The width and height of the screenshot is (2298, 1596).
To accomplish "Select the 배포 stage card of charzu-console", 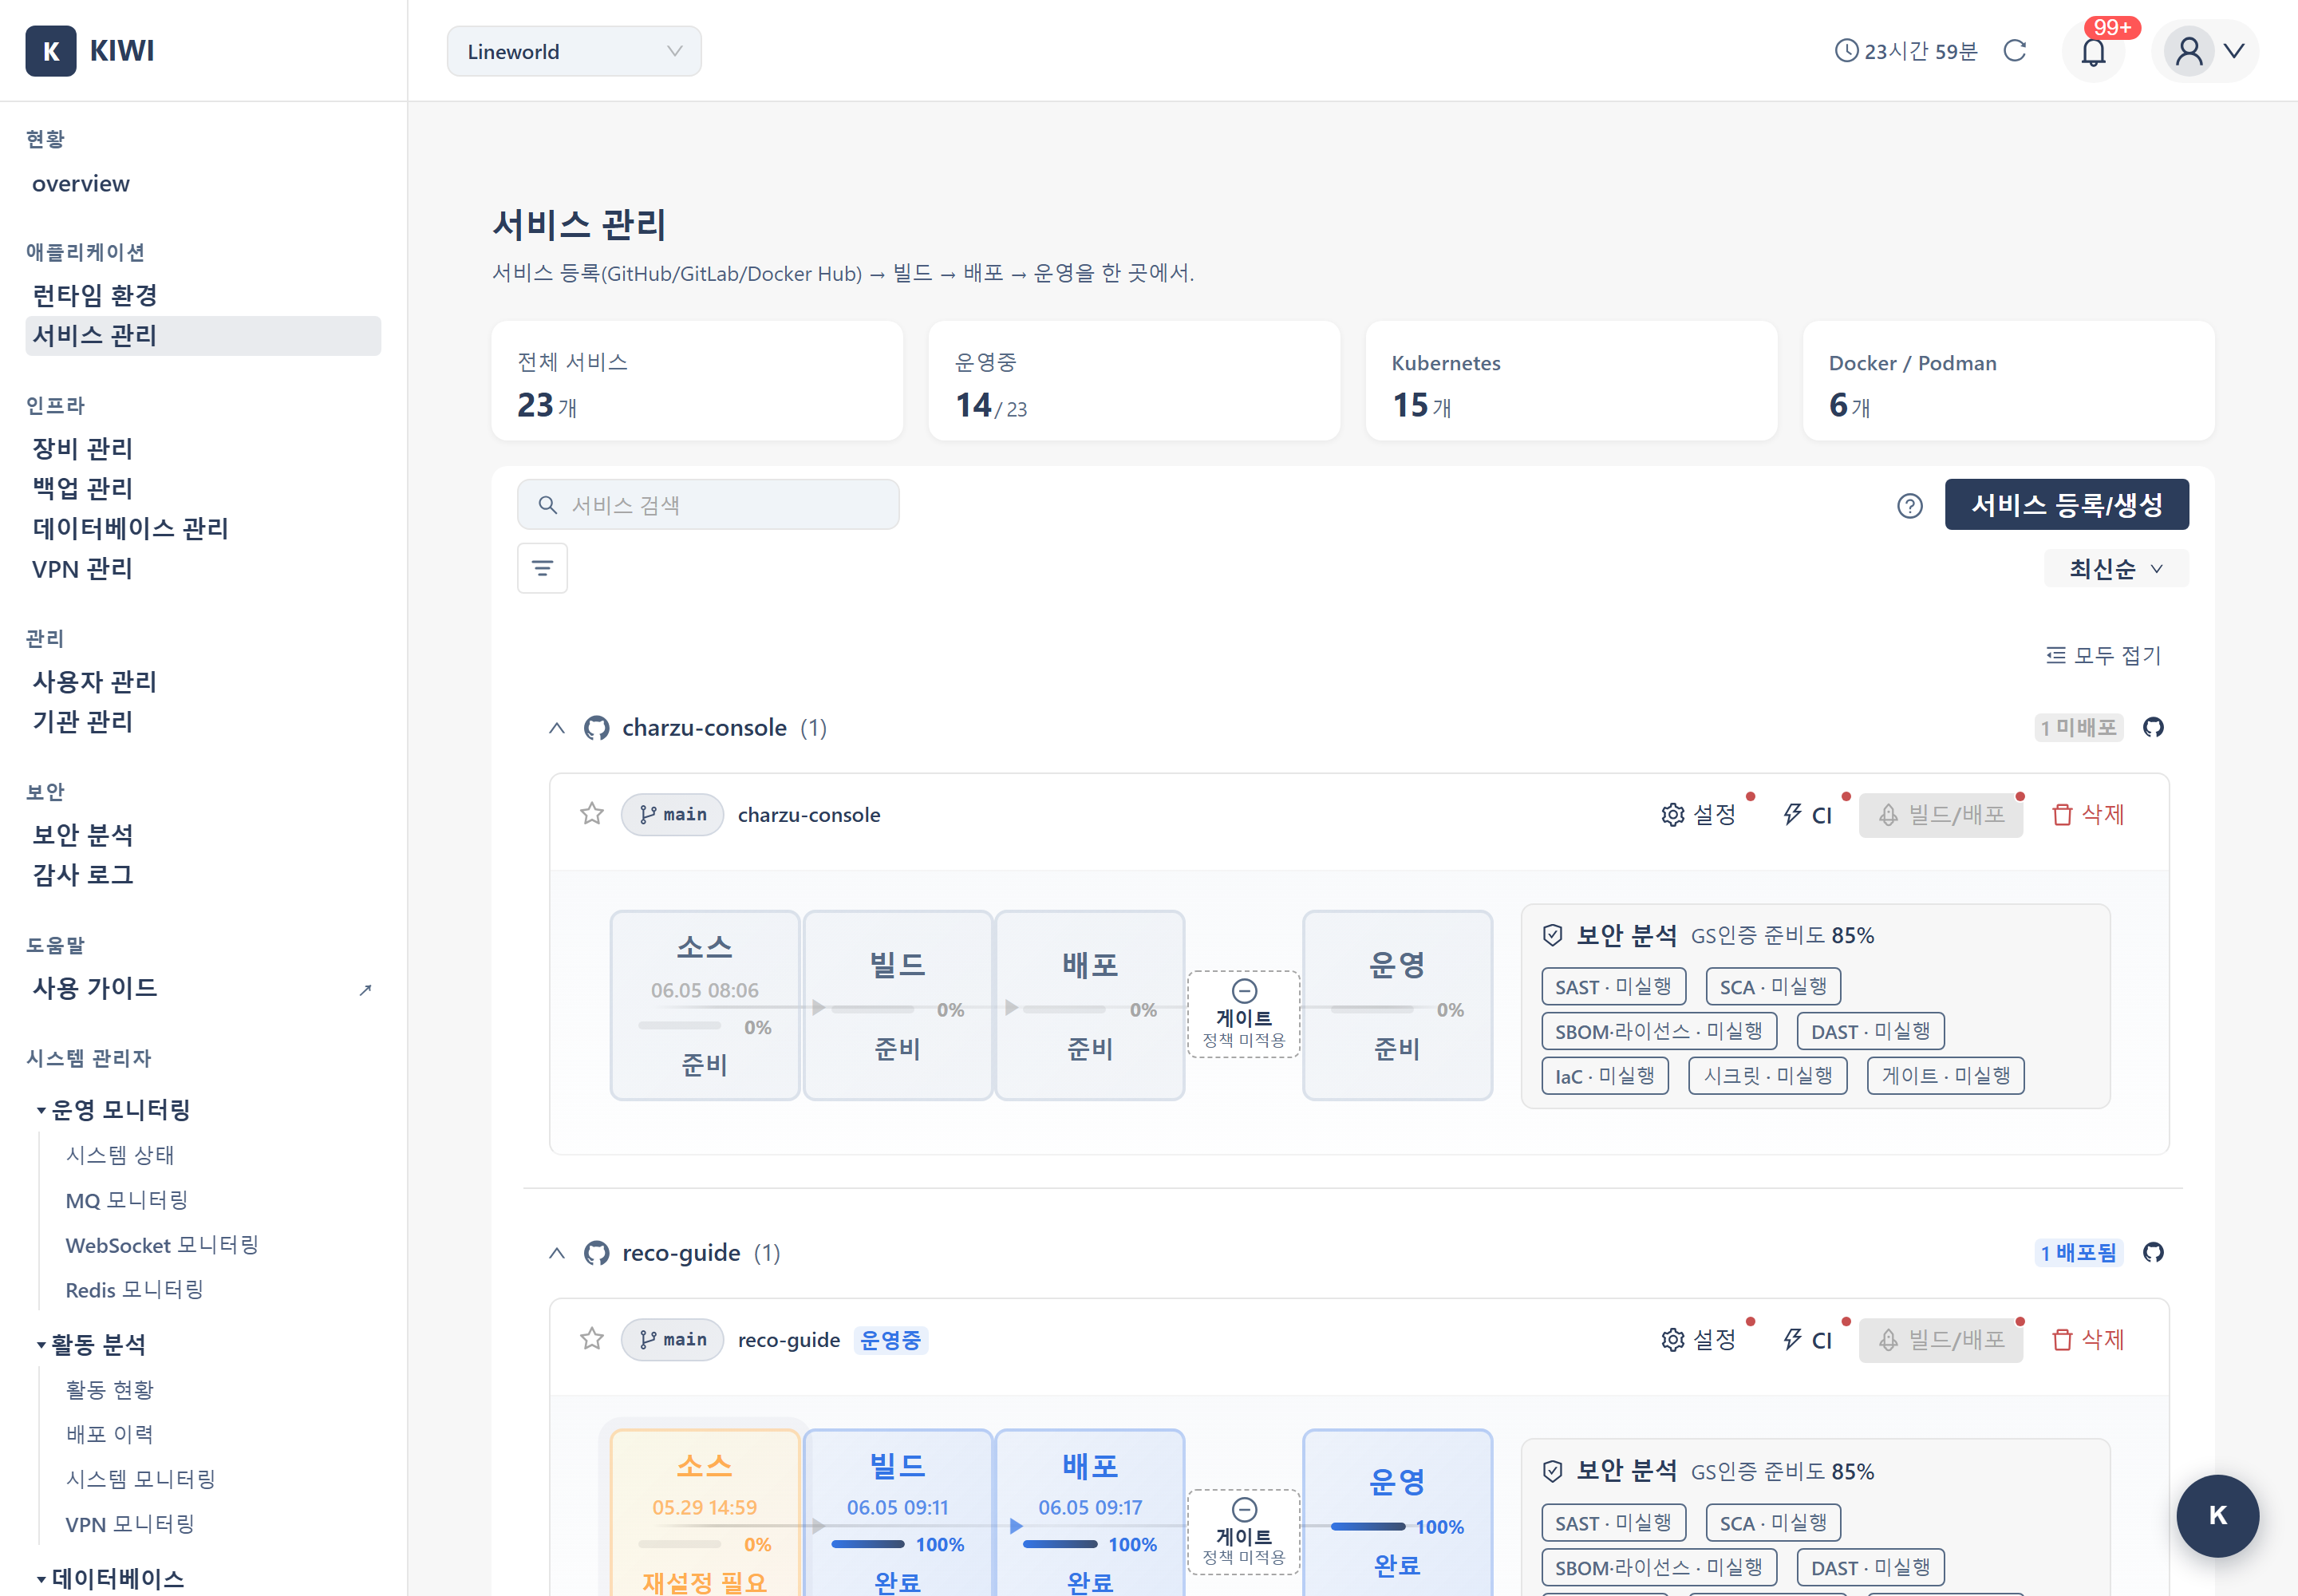I will pos(1090,1005).
